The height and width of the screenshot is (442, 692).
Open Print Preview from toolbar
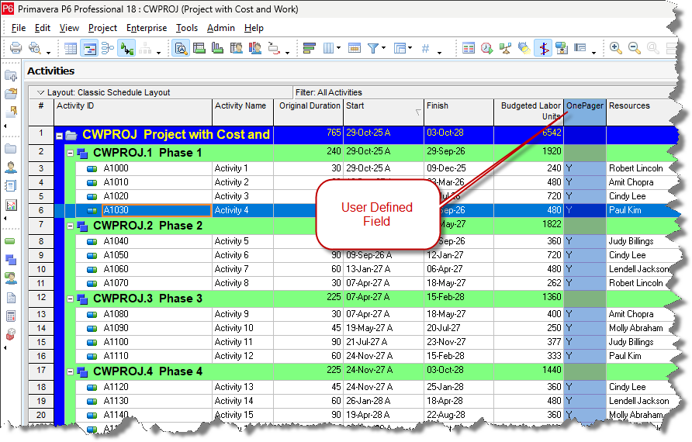click(x=34, y=47)
